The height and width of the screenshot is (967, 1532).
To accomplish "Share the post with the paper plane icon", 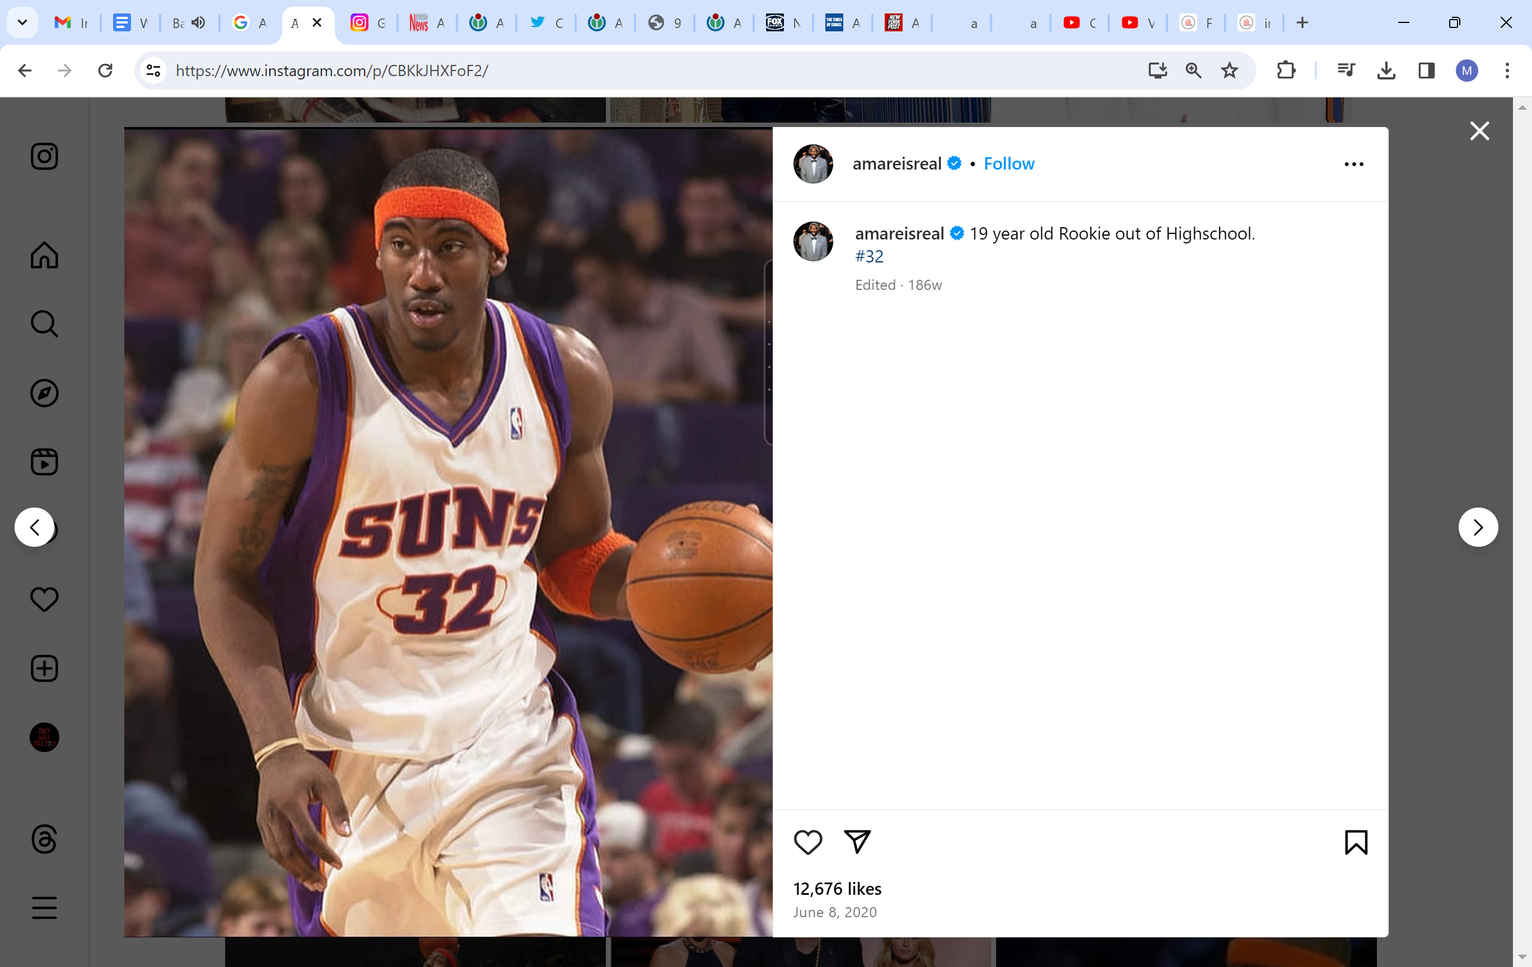I will coord(857,842).
